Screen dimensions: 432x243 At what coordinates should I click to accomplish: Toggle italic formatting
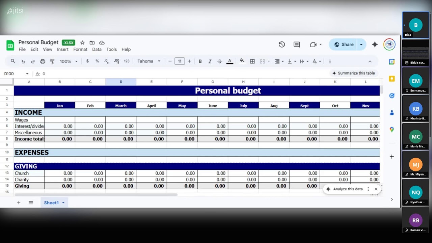[210, 61]
